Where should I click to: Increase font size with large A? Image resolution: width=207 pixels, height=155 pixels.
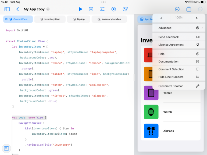[197, 18]
